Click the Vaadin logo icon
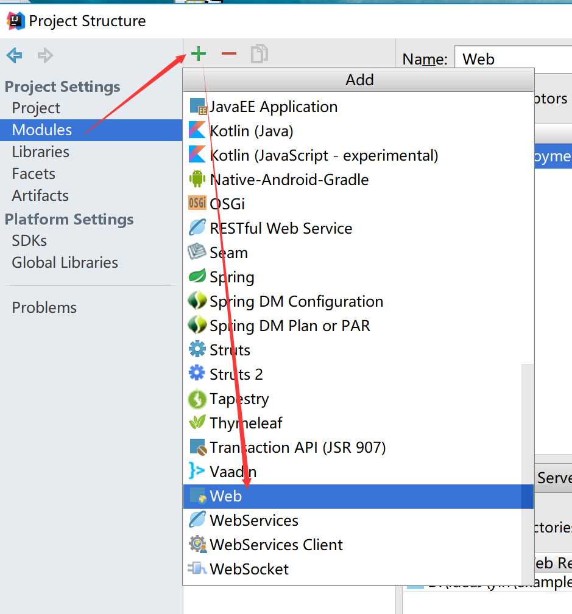572x614 pixels. pyautogui.click(x=197, y=470)
